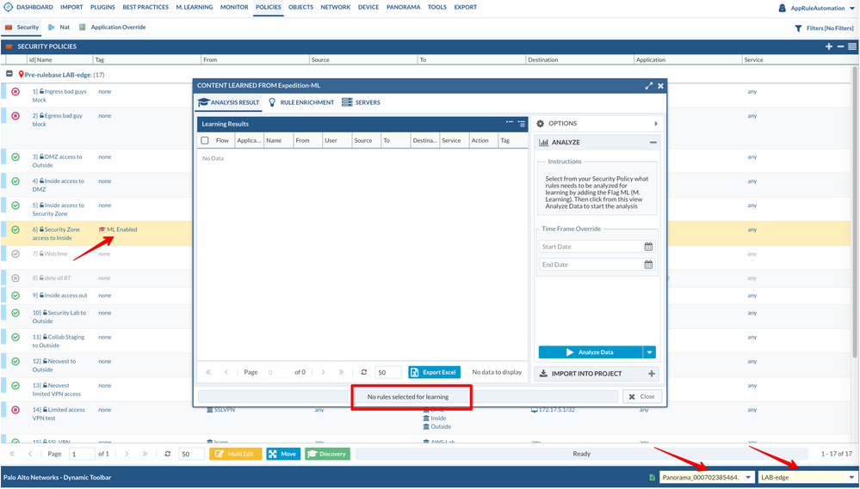The height and width of the screenshot is (489, 860).
Task: Toggle status icon of rule 7 Watchme
Action: click(x=15, y=254)
